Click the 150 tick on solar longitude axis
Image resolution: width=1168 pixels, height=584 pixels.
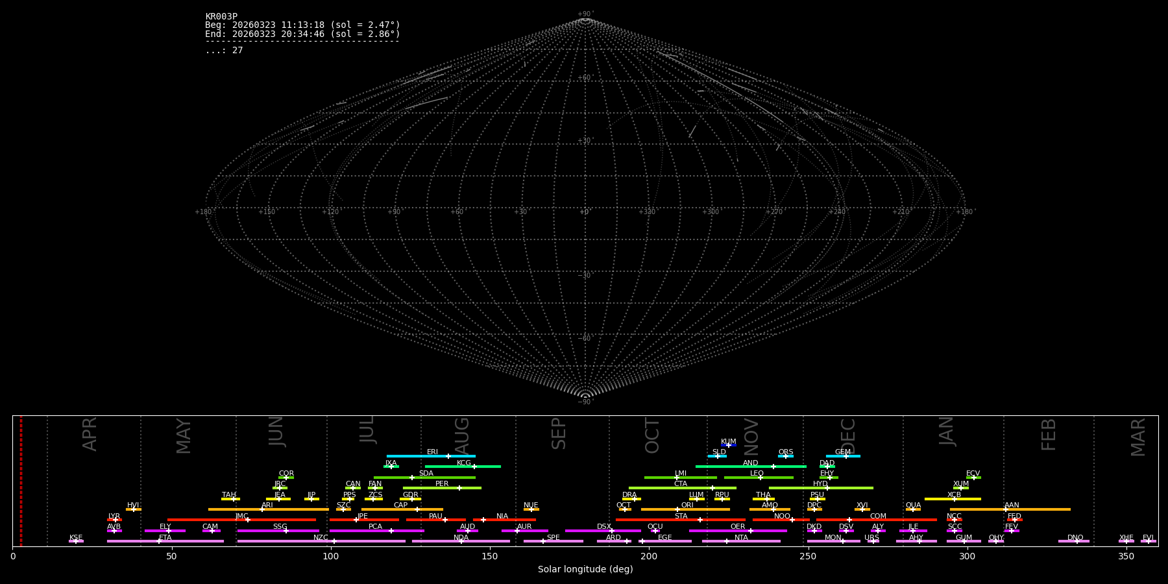point(490,556)
